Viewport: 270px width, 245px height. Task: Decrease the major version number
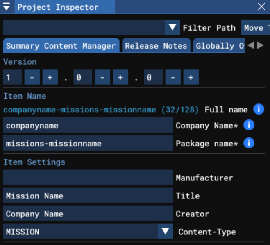[x=32, y=77]
